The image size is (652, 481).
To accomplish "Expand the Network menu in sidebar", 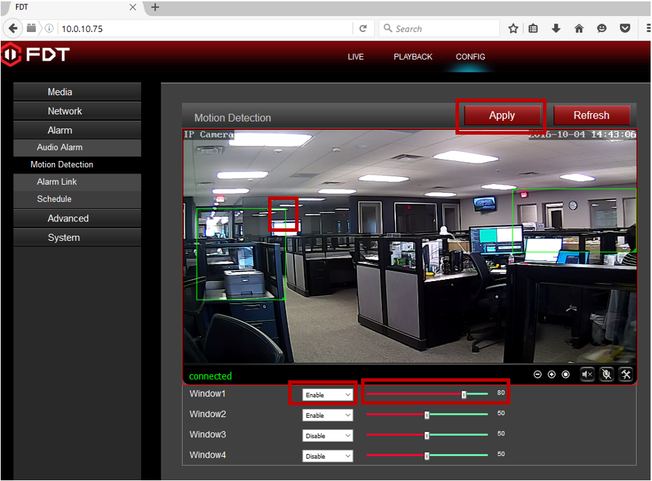I will click(x=65, y=111).
